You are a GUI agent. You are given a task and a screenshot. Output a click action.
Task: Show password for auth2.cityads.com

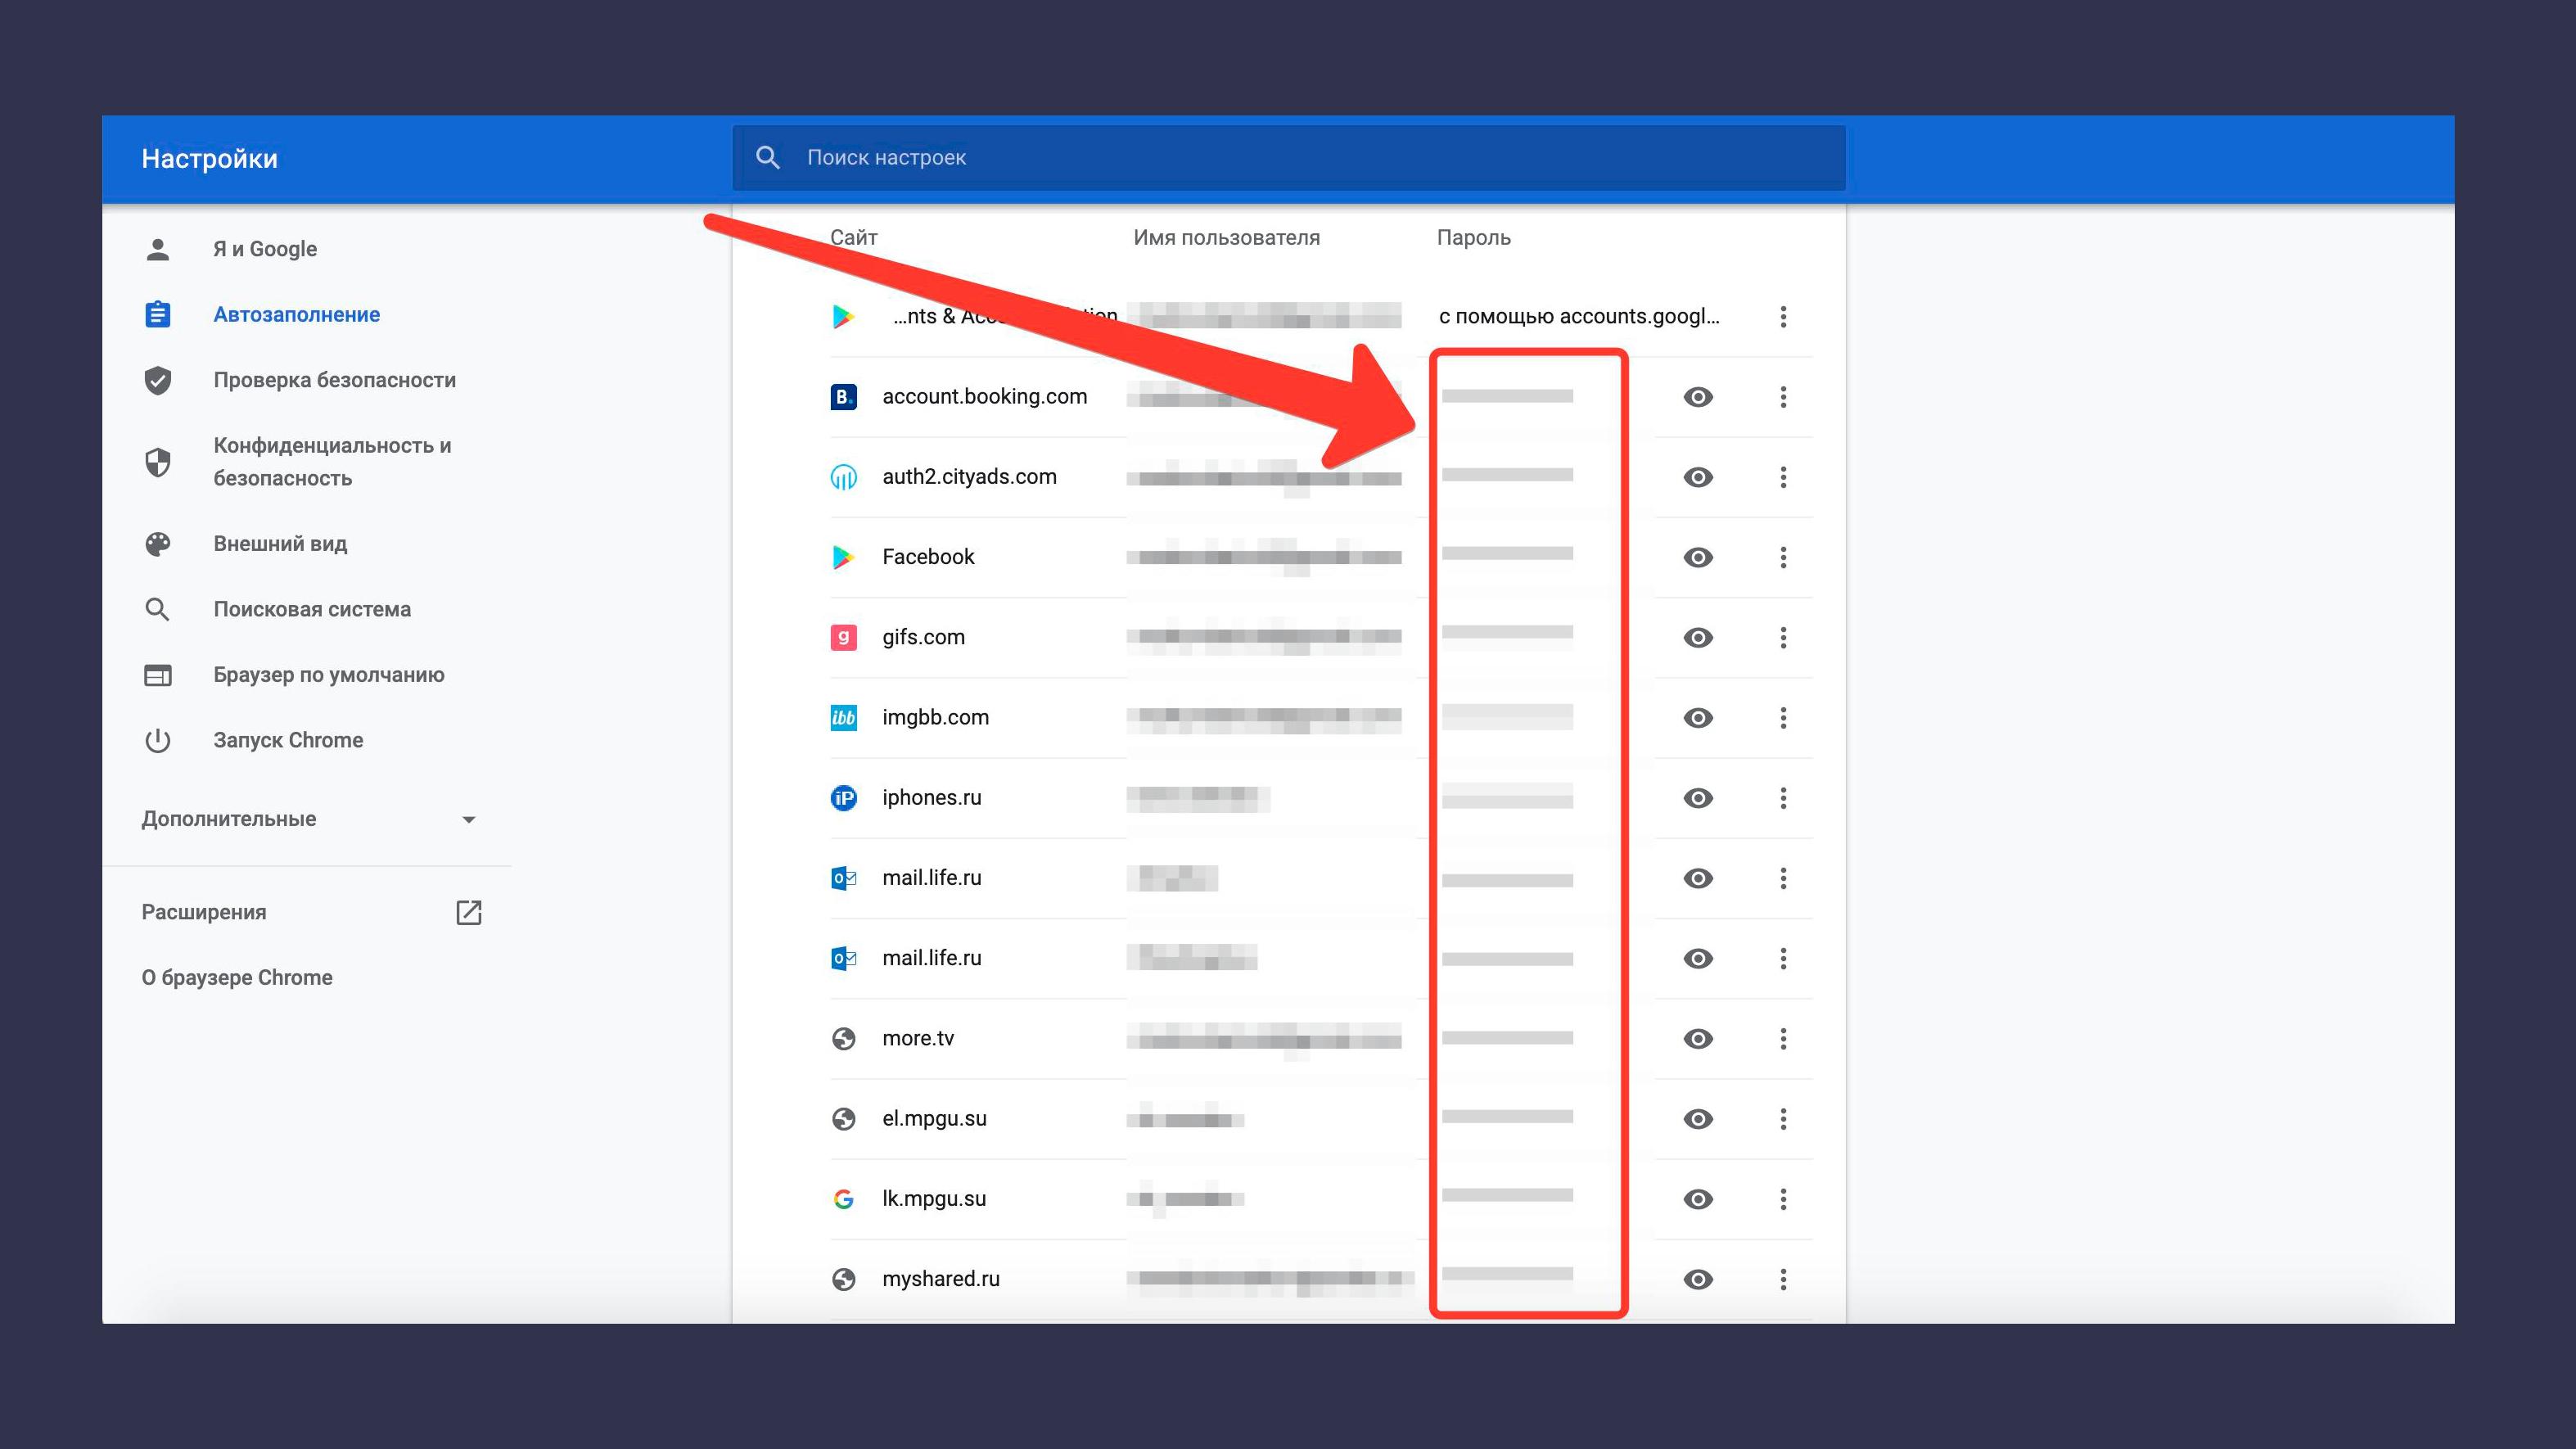tap(1697, 477)
